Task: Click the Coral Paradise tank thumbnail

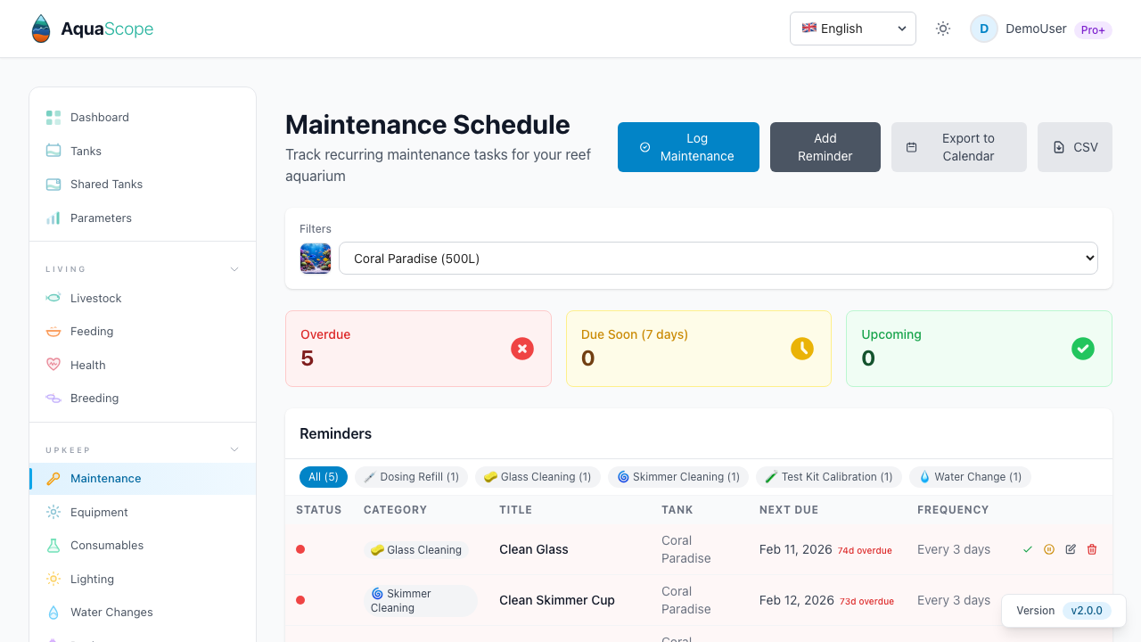Action: click(316, 258)
